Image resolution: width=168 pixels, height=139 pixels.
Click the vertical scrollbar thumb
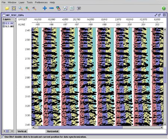(x=165, y=75)
